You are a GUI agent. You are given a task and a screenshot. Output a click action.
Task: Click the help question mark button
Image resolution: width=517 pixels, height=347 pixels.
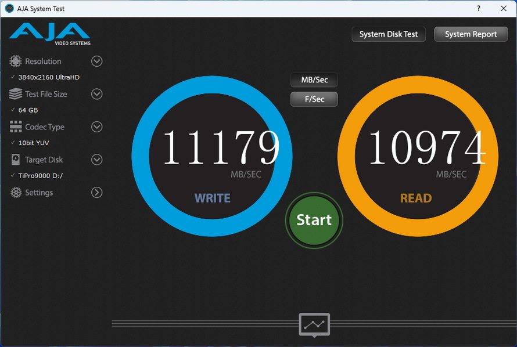(479, 9)
